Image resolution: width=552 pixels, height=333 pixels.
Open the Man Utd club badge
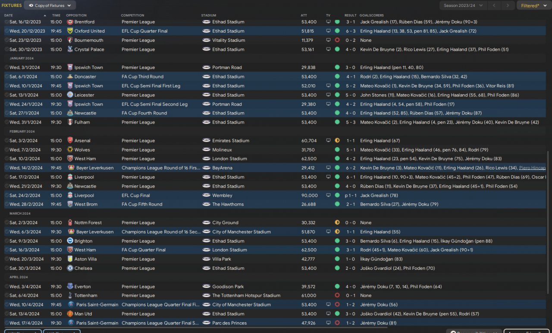70,314
